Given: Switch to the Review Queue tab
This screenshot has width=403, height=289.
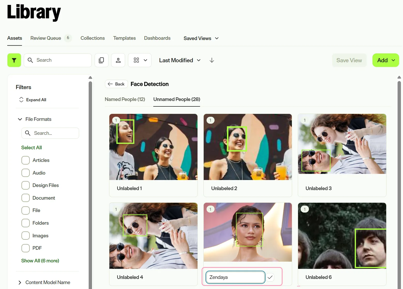Looking at the screenshot, I should [x=51, y=38].
